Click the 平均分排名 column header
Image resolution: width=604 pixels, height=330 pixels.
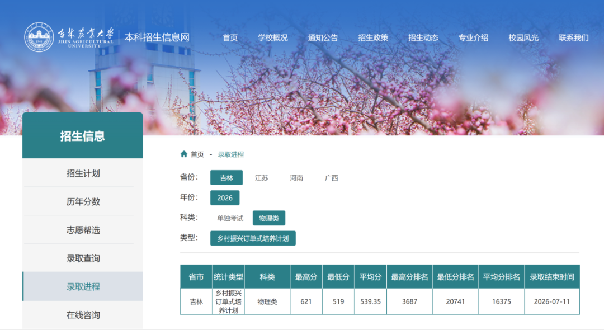point(501,276)
